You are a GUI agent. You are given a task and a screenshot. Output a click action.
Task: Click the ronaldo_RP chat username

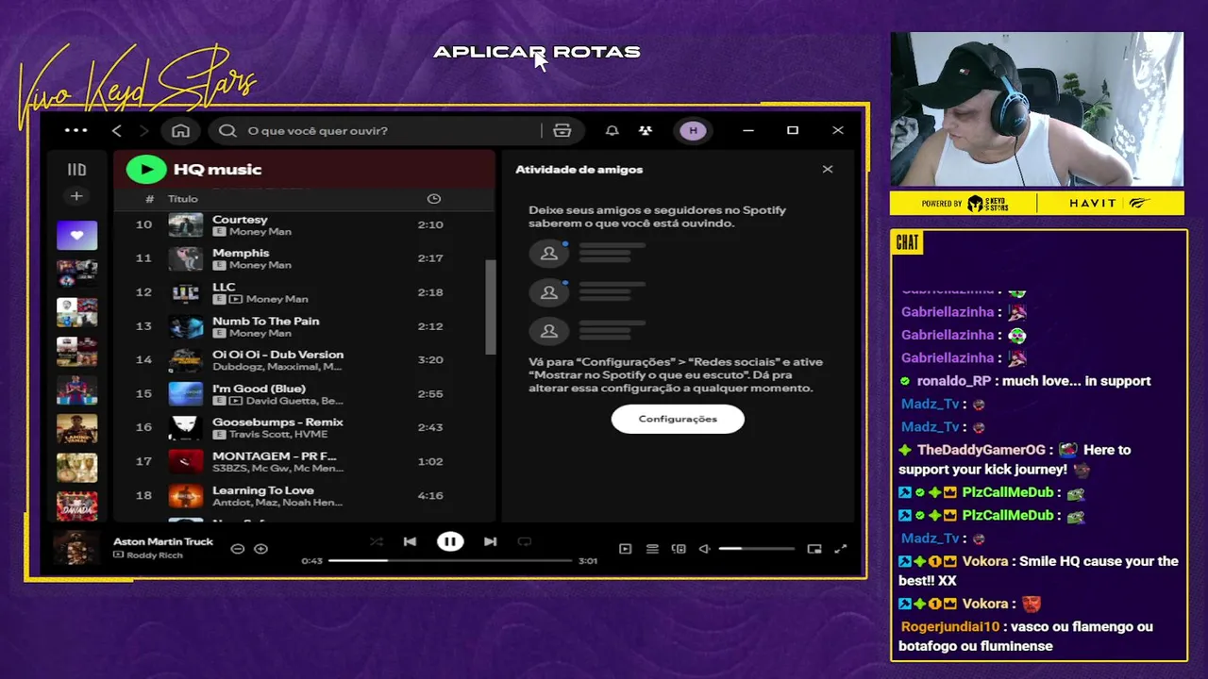tap(955, 381)
